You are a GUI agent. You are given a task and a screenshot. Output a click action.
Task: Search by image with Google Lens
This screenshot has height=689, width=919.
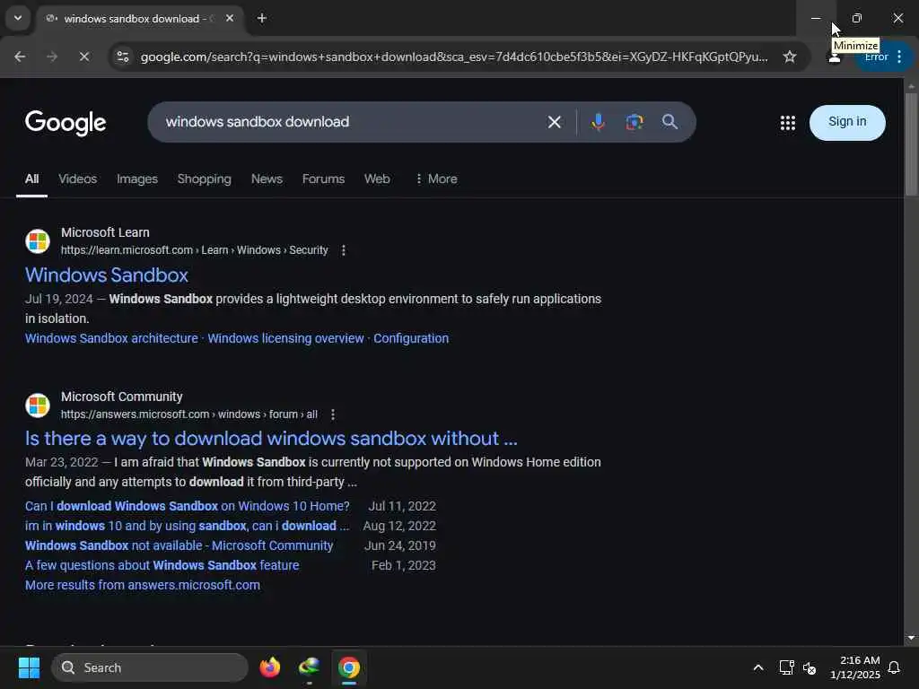coord(635,122)
